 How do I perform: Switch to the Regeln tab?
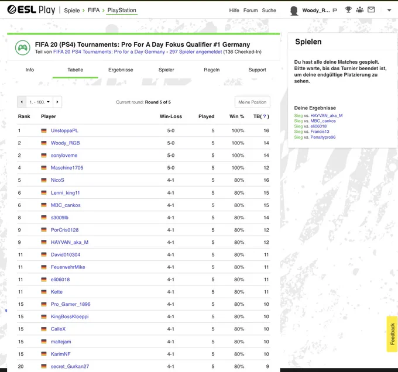[212, 70]
